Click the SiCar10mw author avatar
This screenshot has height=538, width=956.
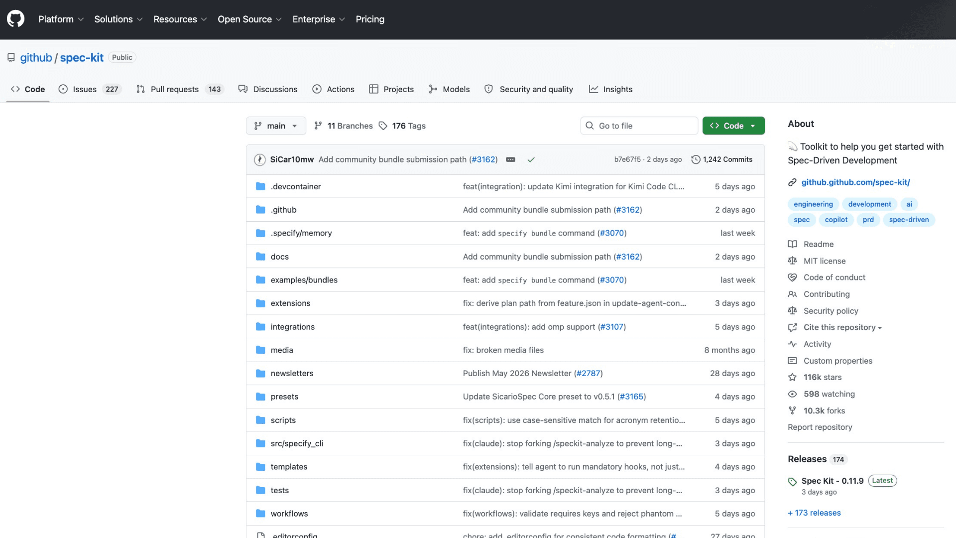[259, 159]
